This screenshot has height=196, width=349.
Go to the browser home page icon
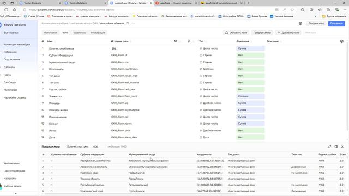[x=14, y=10]
